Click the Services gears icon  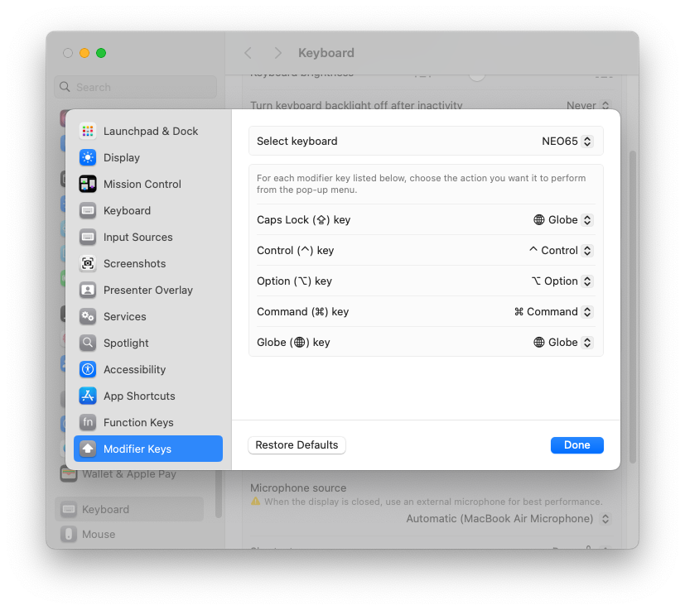88,316
